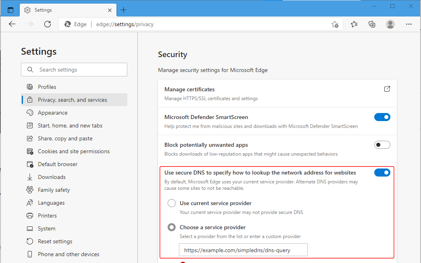The image size is (421, 263).
Task: Open the Collections icon
Action: pyautogui.click(x=372, y=25)
